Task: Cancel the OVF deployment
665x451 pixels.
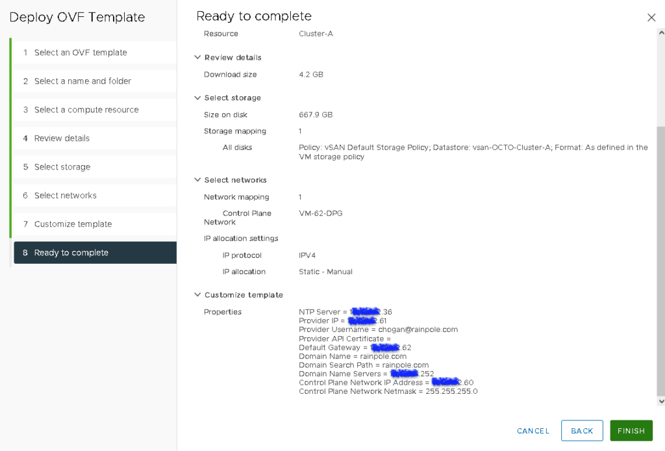Action: 533,430
